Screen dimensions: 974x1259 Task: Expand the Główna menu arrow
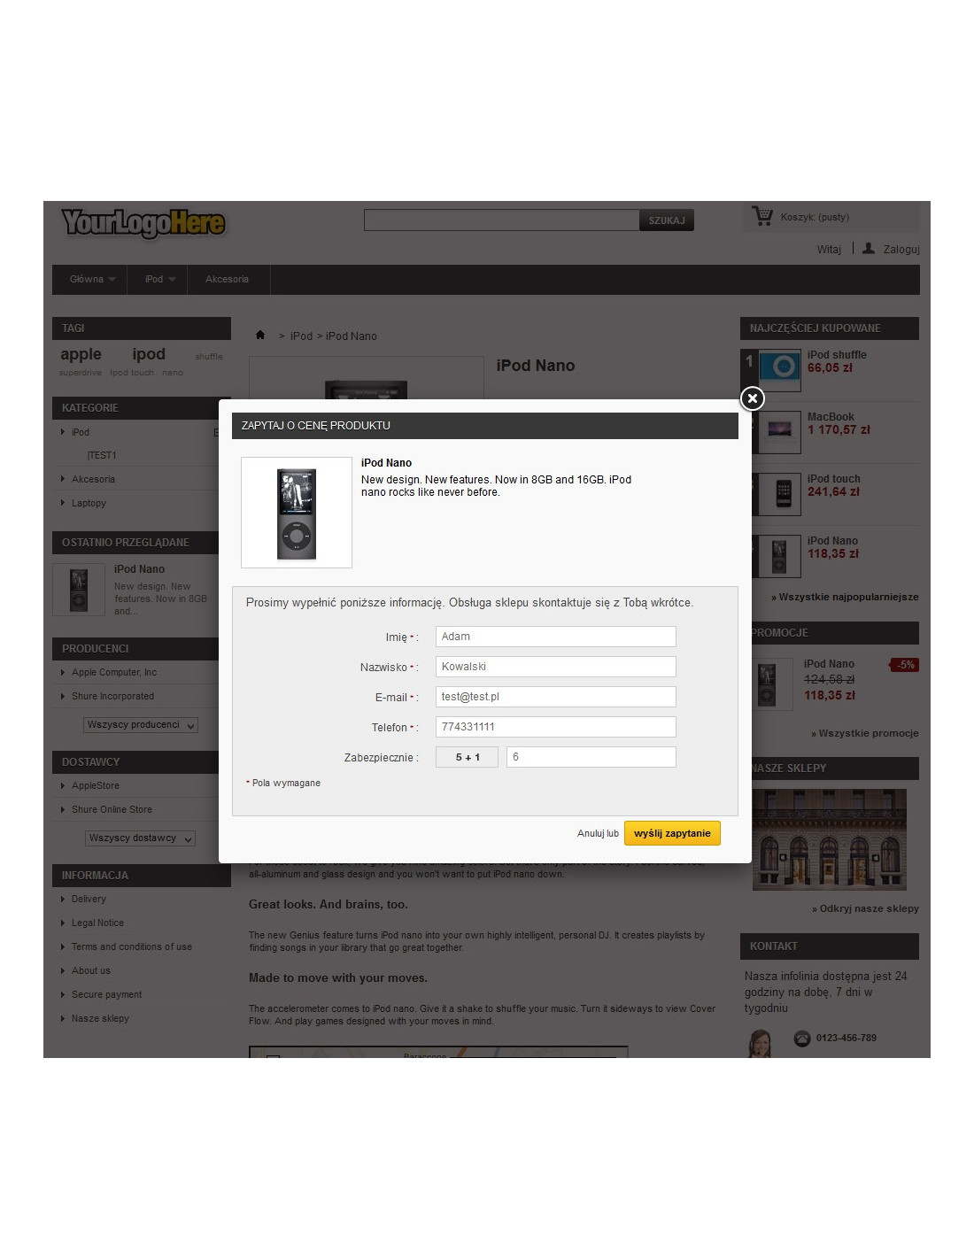pyautogui.click(x=112, y=280)
